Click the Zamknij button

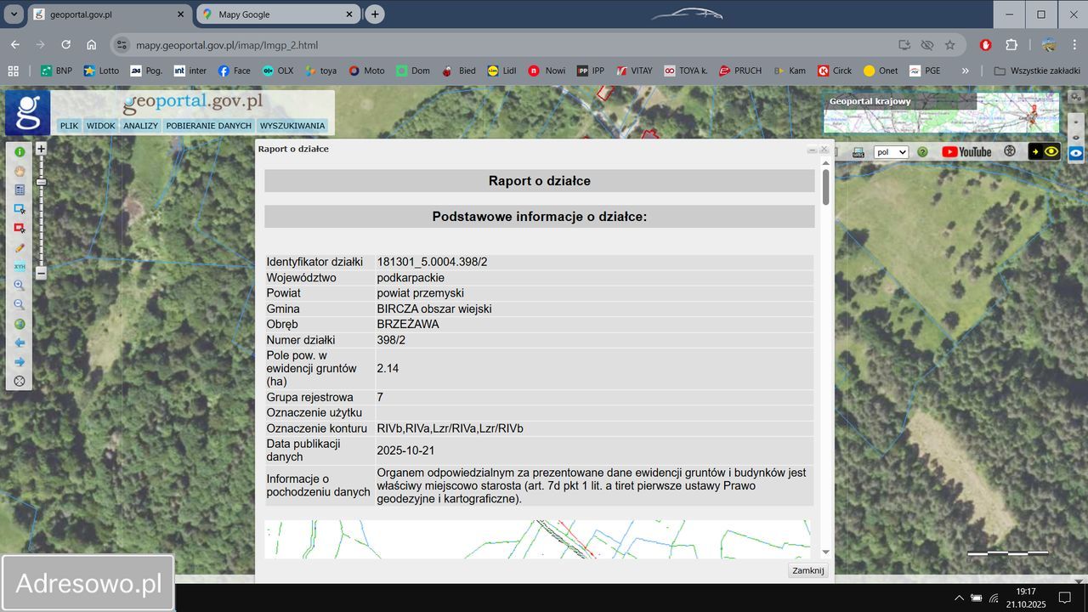(807, 570)
